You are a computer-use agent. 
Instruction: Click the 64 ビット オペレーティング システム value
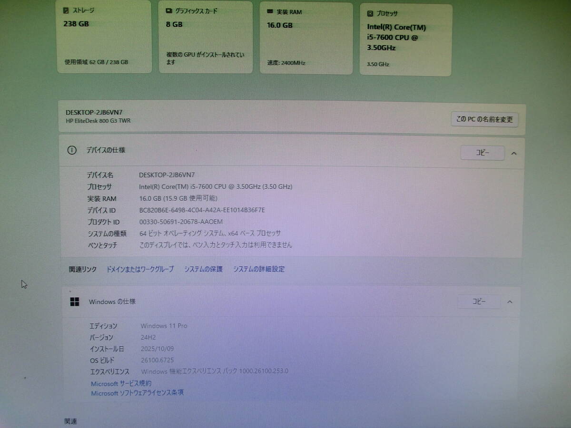[x=210, y=233]
